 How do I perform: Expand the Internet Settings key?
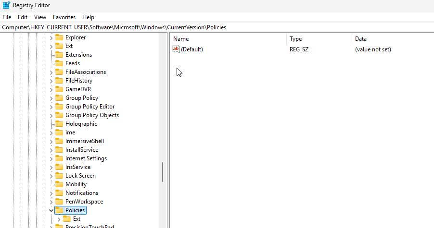click(x=51, y=158)
